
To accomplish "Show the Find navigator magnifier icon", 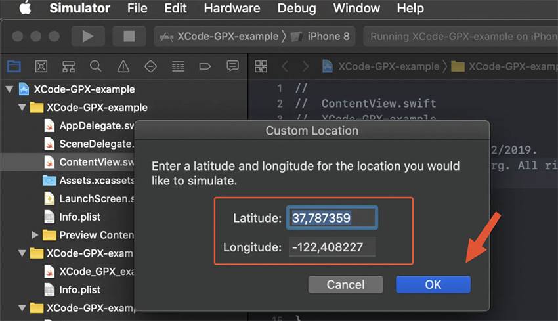I will click(x=95, y=66).
